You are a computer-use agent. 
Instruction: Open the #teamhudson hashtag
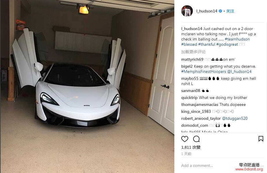(237, 39)
